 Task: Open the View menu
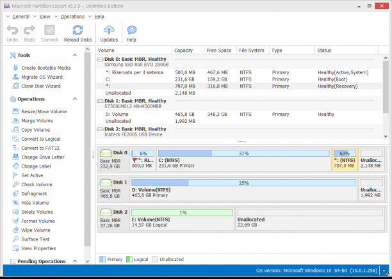click(45, 17)
